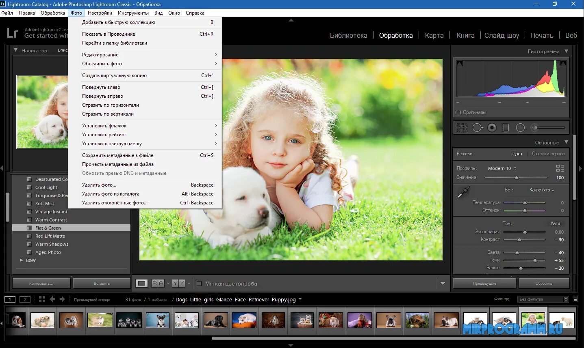
Task: Select Отразить по горизонтали
Action: (145, 105)
